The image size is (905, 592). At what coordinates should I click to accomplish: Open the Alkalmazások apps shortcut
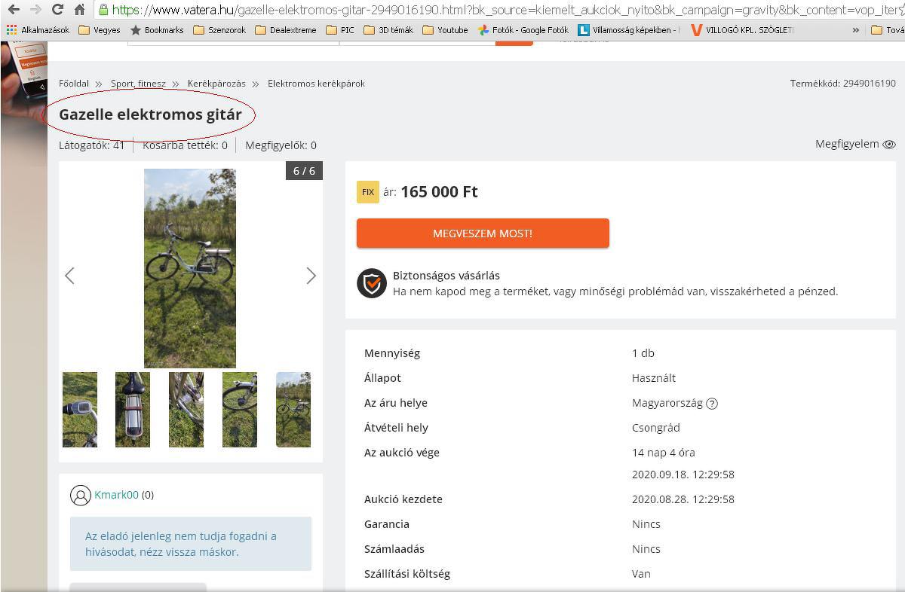(x=38, y=30)
